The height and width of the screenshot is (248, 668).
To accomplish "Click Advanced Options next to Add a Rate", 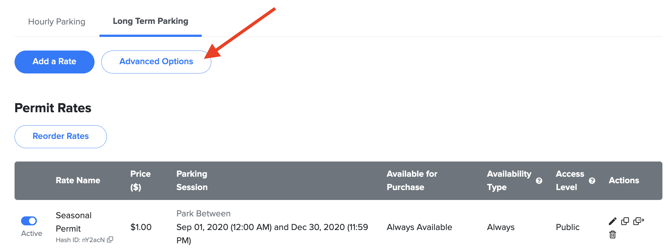I will coord(156,61).
